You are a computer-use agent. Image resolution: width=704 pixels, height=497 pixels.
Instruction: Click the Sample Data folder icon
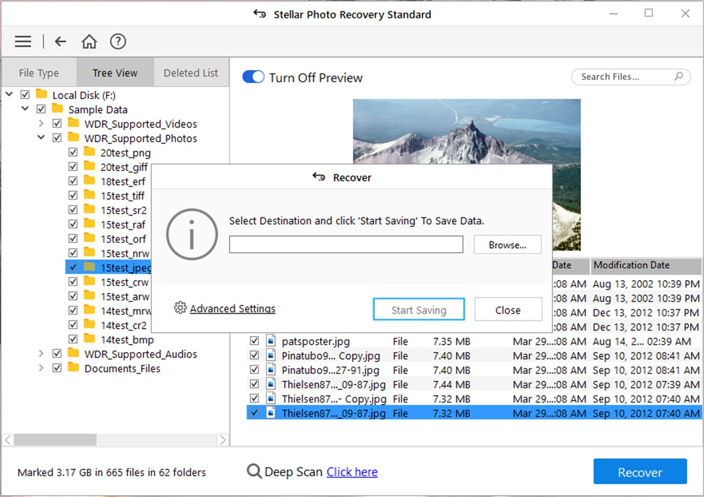tap(58, 109)
